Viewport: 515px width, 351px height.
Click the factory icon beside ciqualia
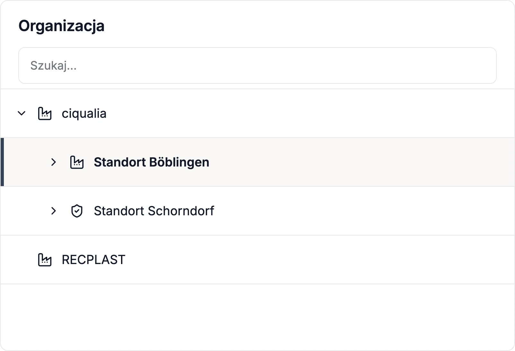coord(45,113)
